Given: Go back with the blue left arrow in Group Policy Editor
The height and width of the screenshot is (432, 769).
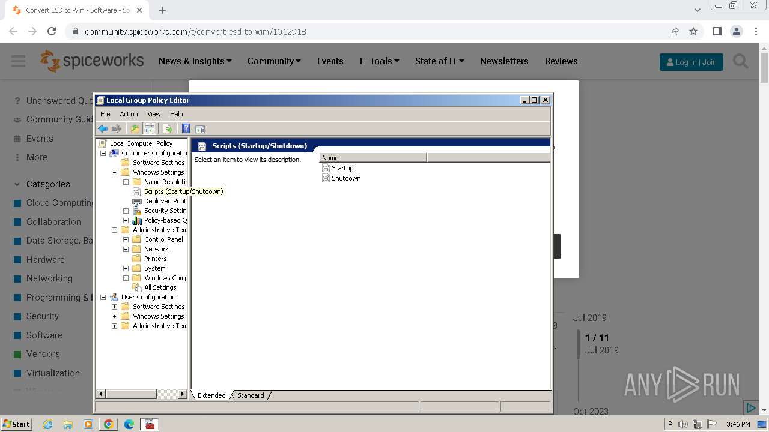Looking at the screenshot, I should (x=103, y=129).
